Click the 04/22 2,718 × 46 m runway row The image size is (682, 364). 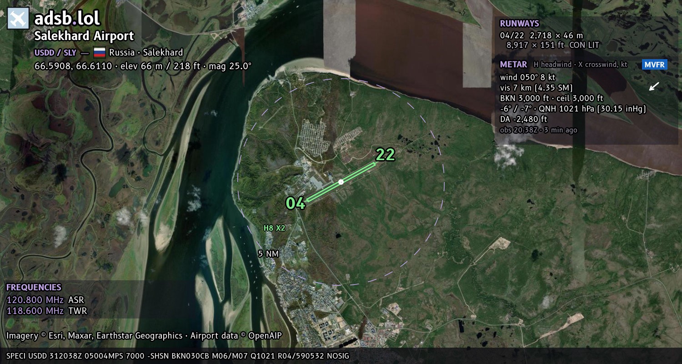[x=541, y=35]
